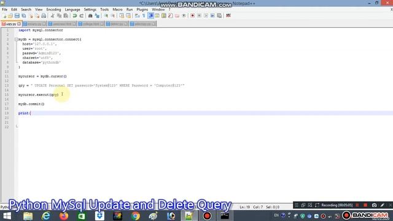Click the Save All toolbar icon
This screenshot has height=221, width=393.
24,16
